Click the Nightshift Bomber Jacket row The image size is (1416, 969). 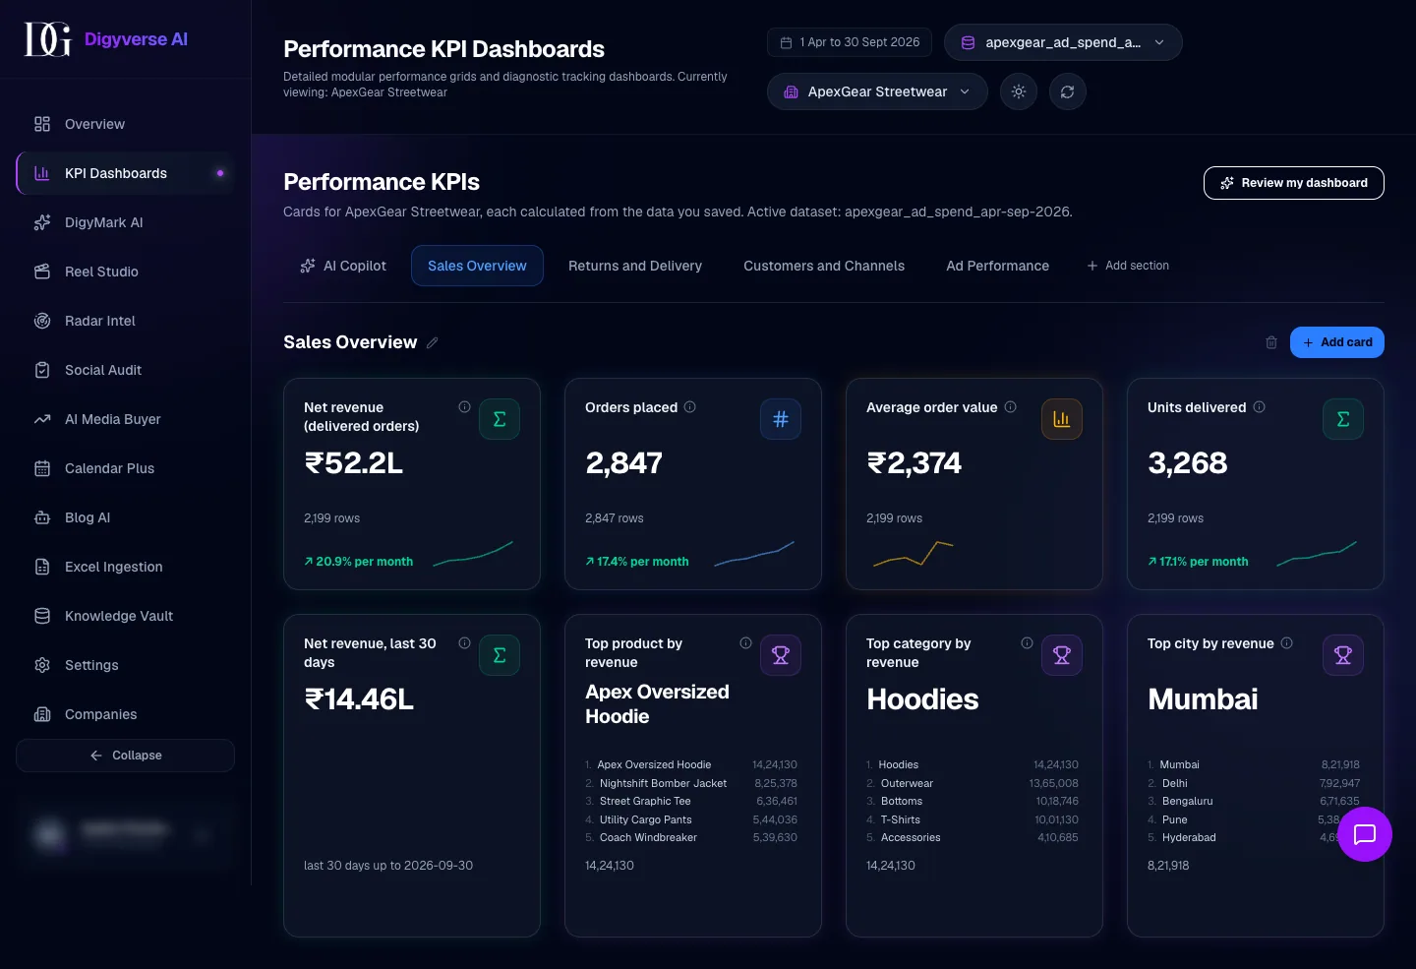691,783
